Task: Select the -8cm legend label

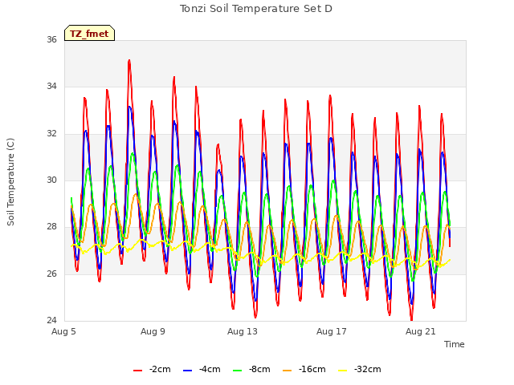Action: pyautogui.click(x=259, y=369)
